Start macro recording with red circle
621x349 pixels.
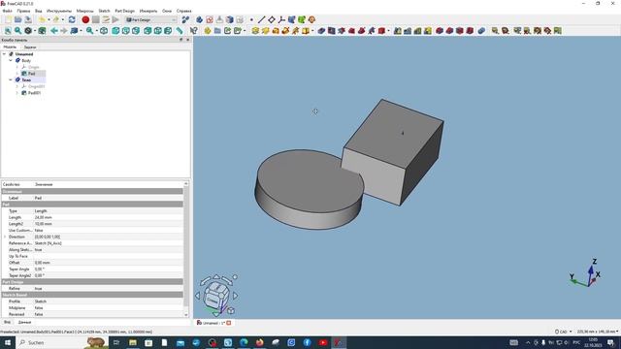click(85, 19)
